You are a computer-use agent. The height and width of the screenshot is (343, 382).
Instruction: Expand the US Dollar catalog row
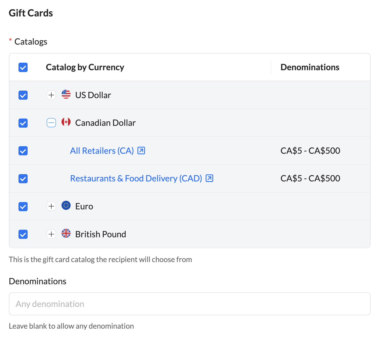[x=51, y=95]
